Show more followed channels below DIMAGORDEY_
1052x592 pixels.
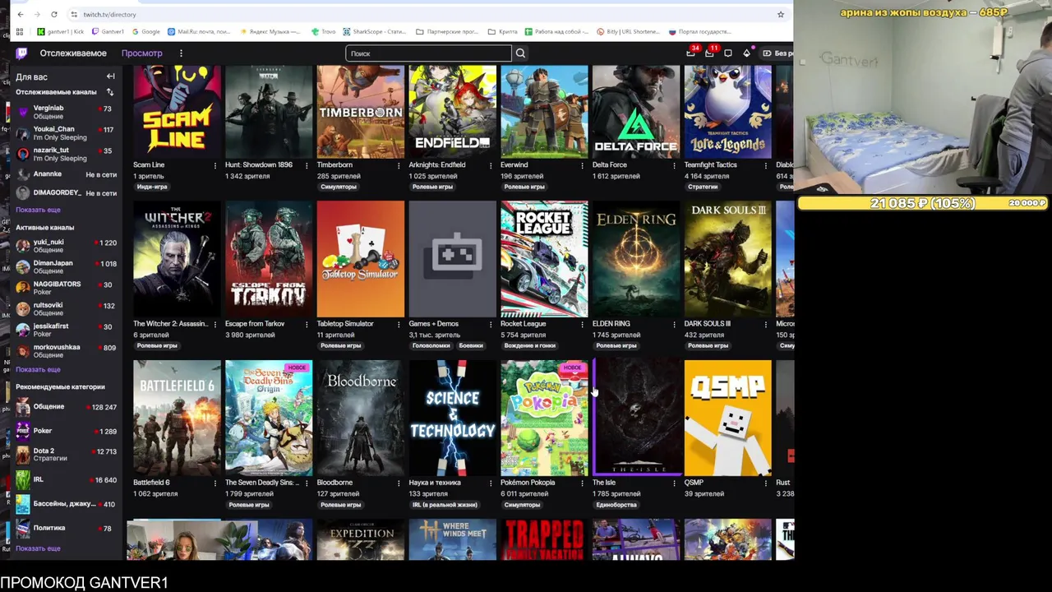coord(38,210)
